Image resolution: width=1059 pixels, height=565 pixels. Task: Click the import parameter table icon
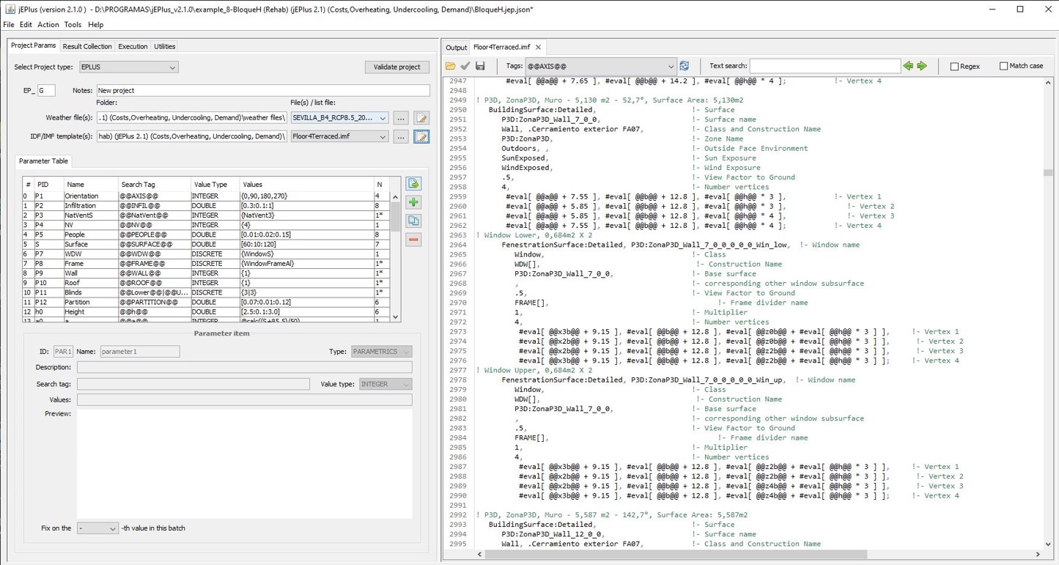(x=413, y=184)
